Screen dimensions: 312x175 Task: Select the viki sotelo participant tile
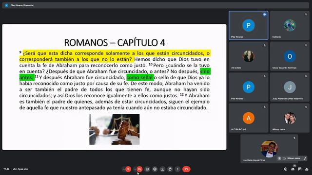point(248,56)
